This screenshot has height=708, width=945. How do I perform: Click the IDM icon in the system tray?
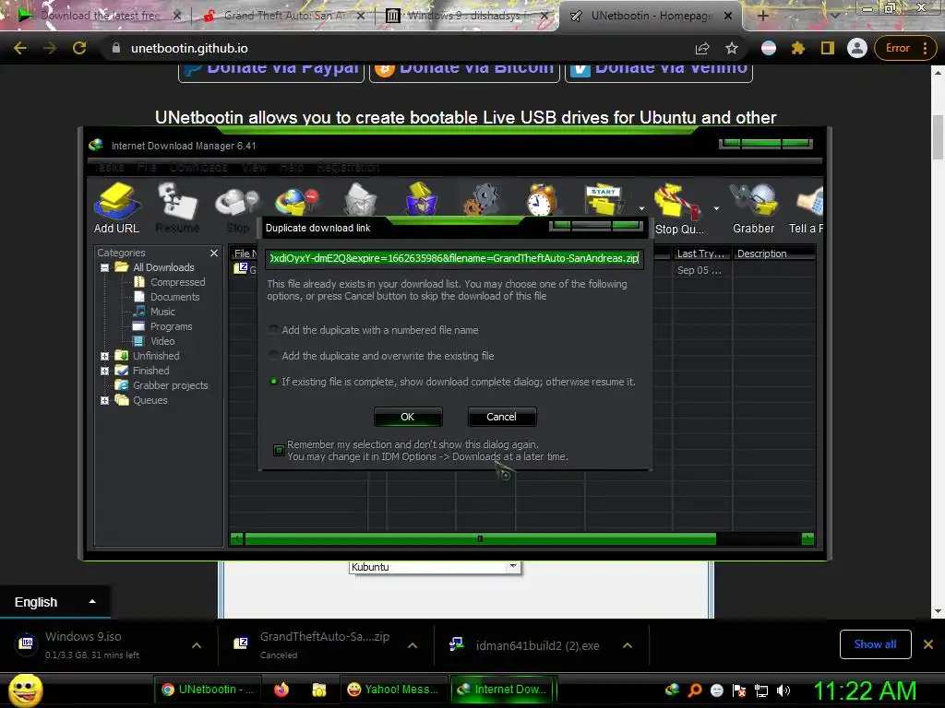672,690
